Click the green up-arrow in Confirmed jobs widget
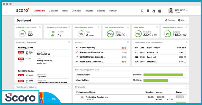202x105 pixels. pyautogui.click(x=52, y=35)
